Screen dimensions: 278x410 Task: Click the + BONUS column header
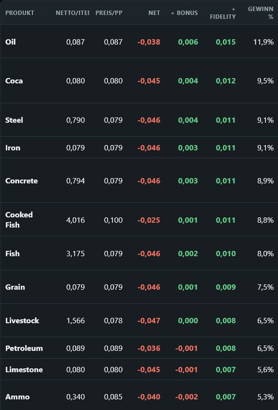pos(184,13)
